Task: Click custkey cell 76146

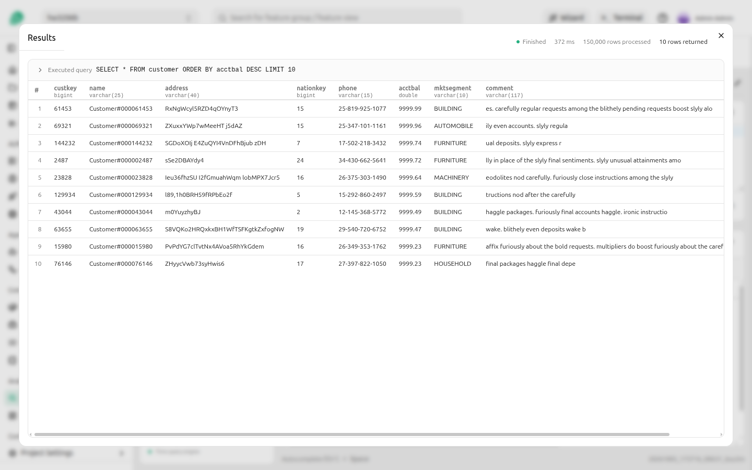Action: [63, 264]
